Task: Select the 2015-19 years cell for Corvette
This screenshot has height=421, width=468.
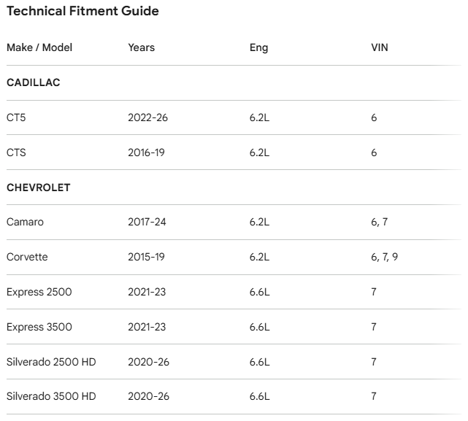Action: 147,257
